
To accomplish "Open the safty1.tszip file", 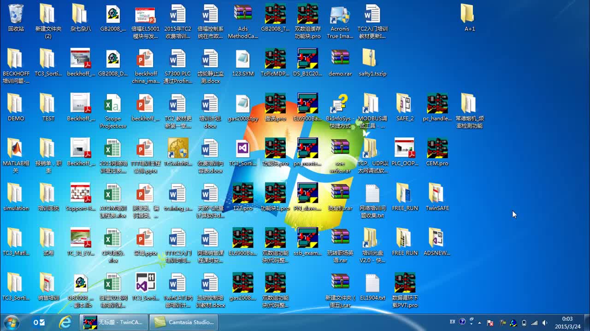I will click(372, 63).
